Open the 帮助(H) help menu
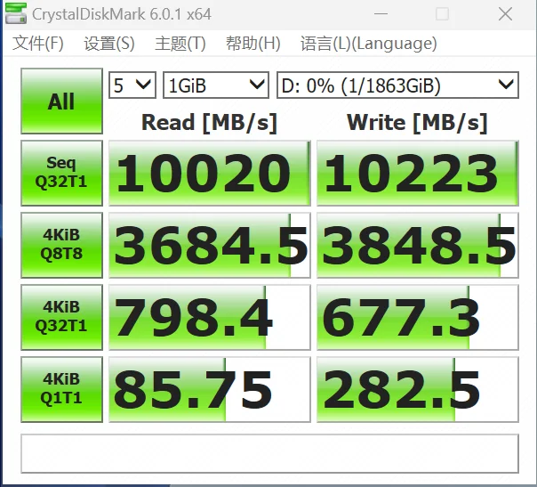 click(253, 44)
